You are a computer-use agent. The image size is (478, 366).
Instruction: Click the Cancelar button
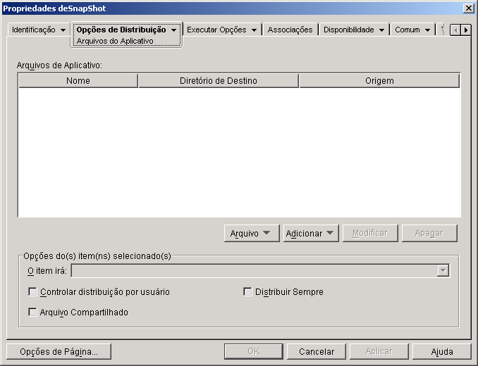tap(317, 352)
